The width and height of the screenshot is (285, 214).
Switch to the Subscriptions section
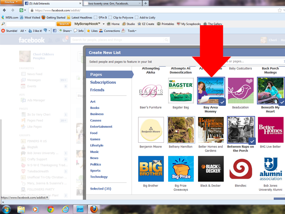(x=103, y=82)
